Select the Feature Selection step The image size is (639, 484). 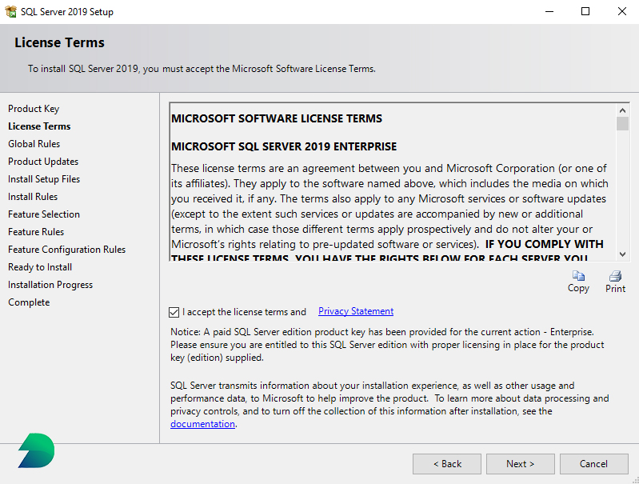coord(44,214)
